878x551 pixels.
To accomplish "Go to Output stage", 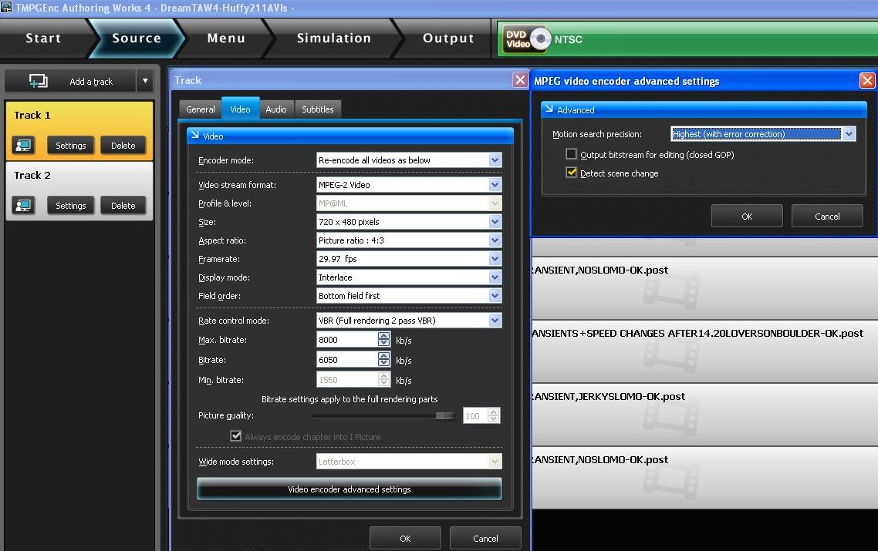I will click(448, 38).
